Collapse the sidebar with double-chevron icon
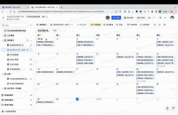The height and width of the screenshot is (115, 178). [31, 25]
